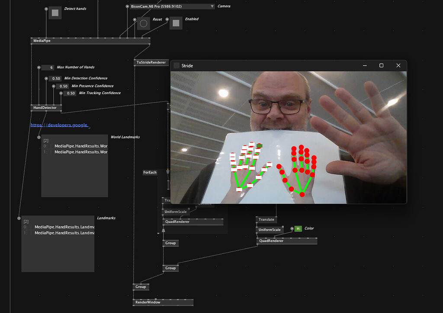Select the ToStrideRenderer node
Screen dimensions: 443x313
coord(150,62)
